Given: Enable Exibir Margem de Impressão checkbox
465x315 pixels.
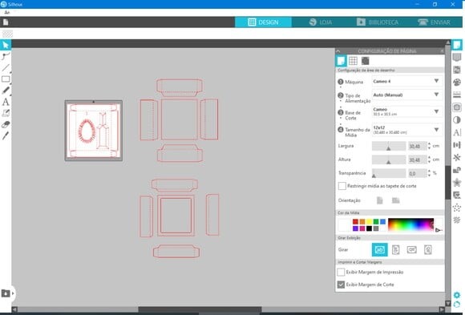Looking at the screenshot, I should (341, 272).
